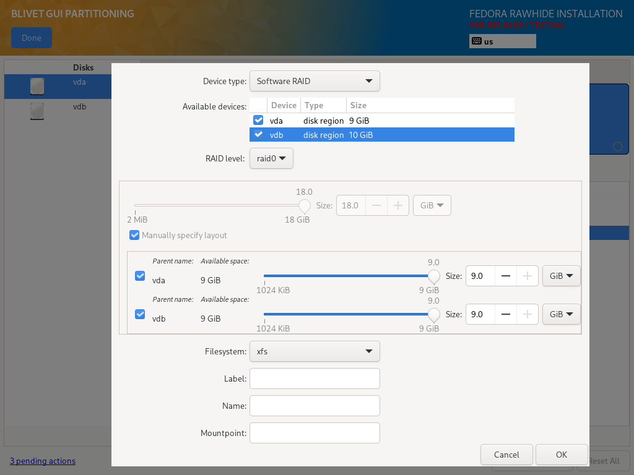Open the Filesystem xfs dropdown
Screen dimensions: 634x475
(315, 351)
